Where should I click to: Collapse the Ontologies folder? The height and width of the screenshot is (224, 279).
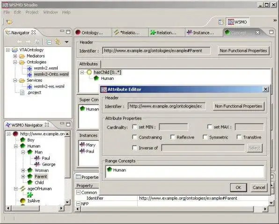(15, 62)
